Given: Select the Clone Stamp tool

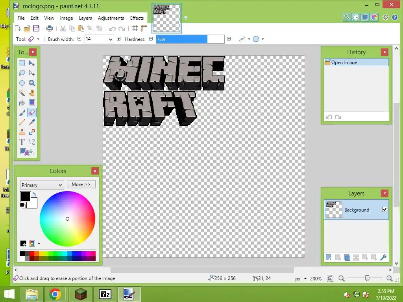Looking at the screenshot, I should (x=22, y=132).
